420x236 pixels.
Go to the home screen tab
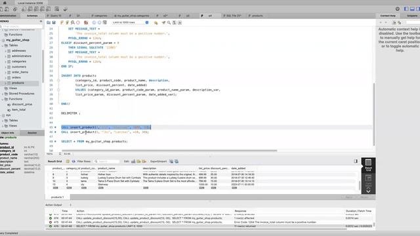5,3
